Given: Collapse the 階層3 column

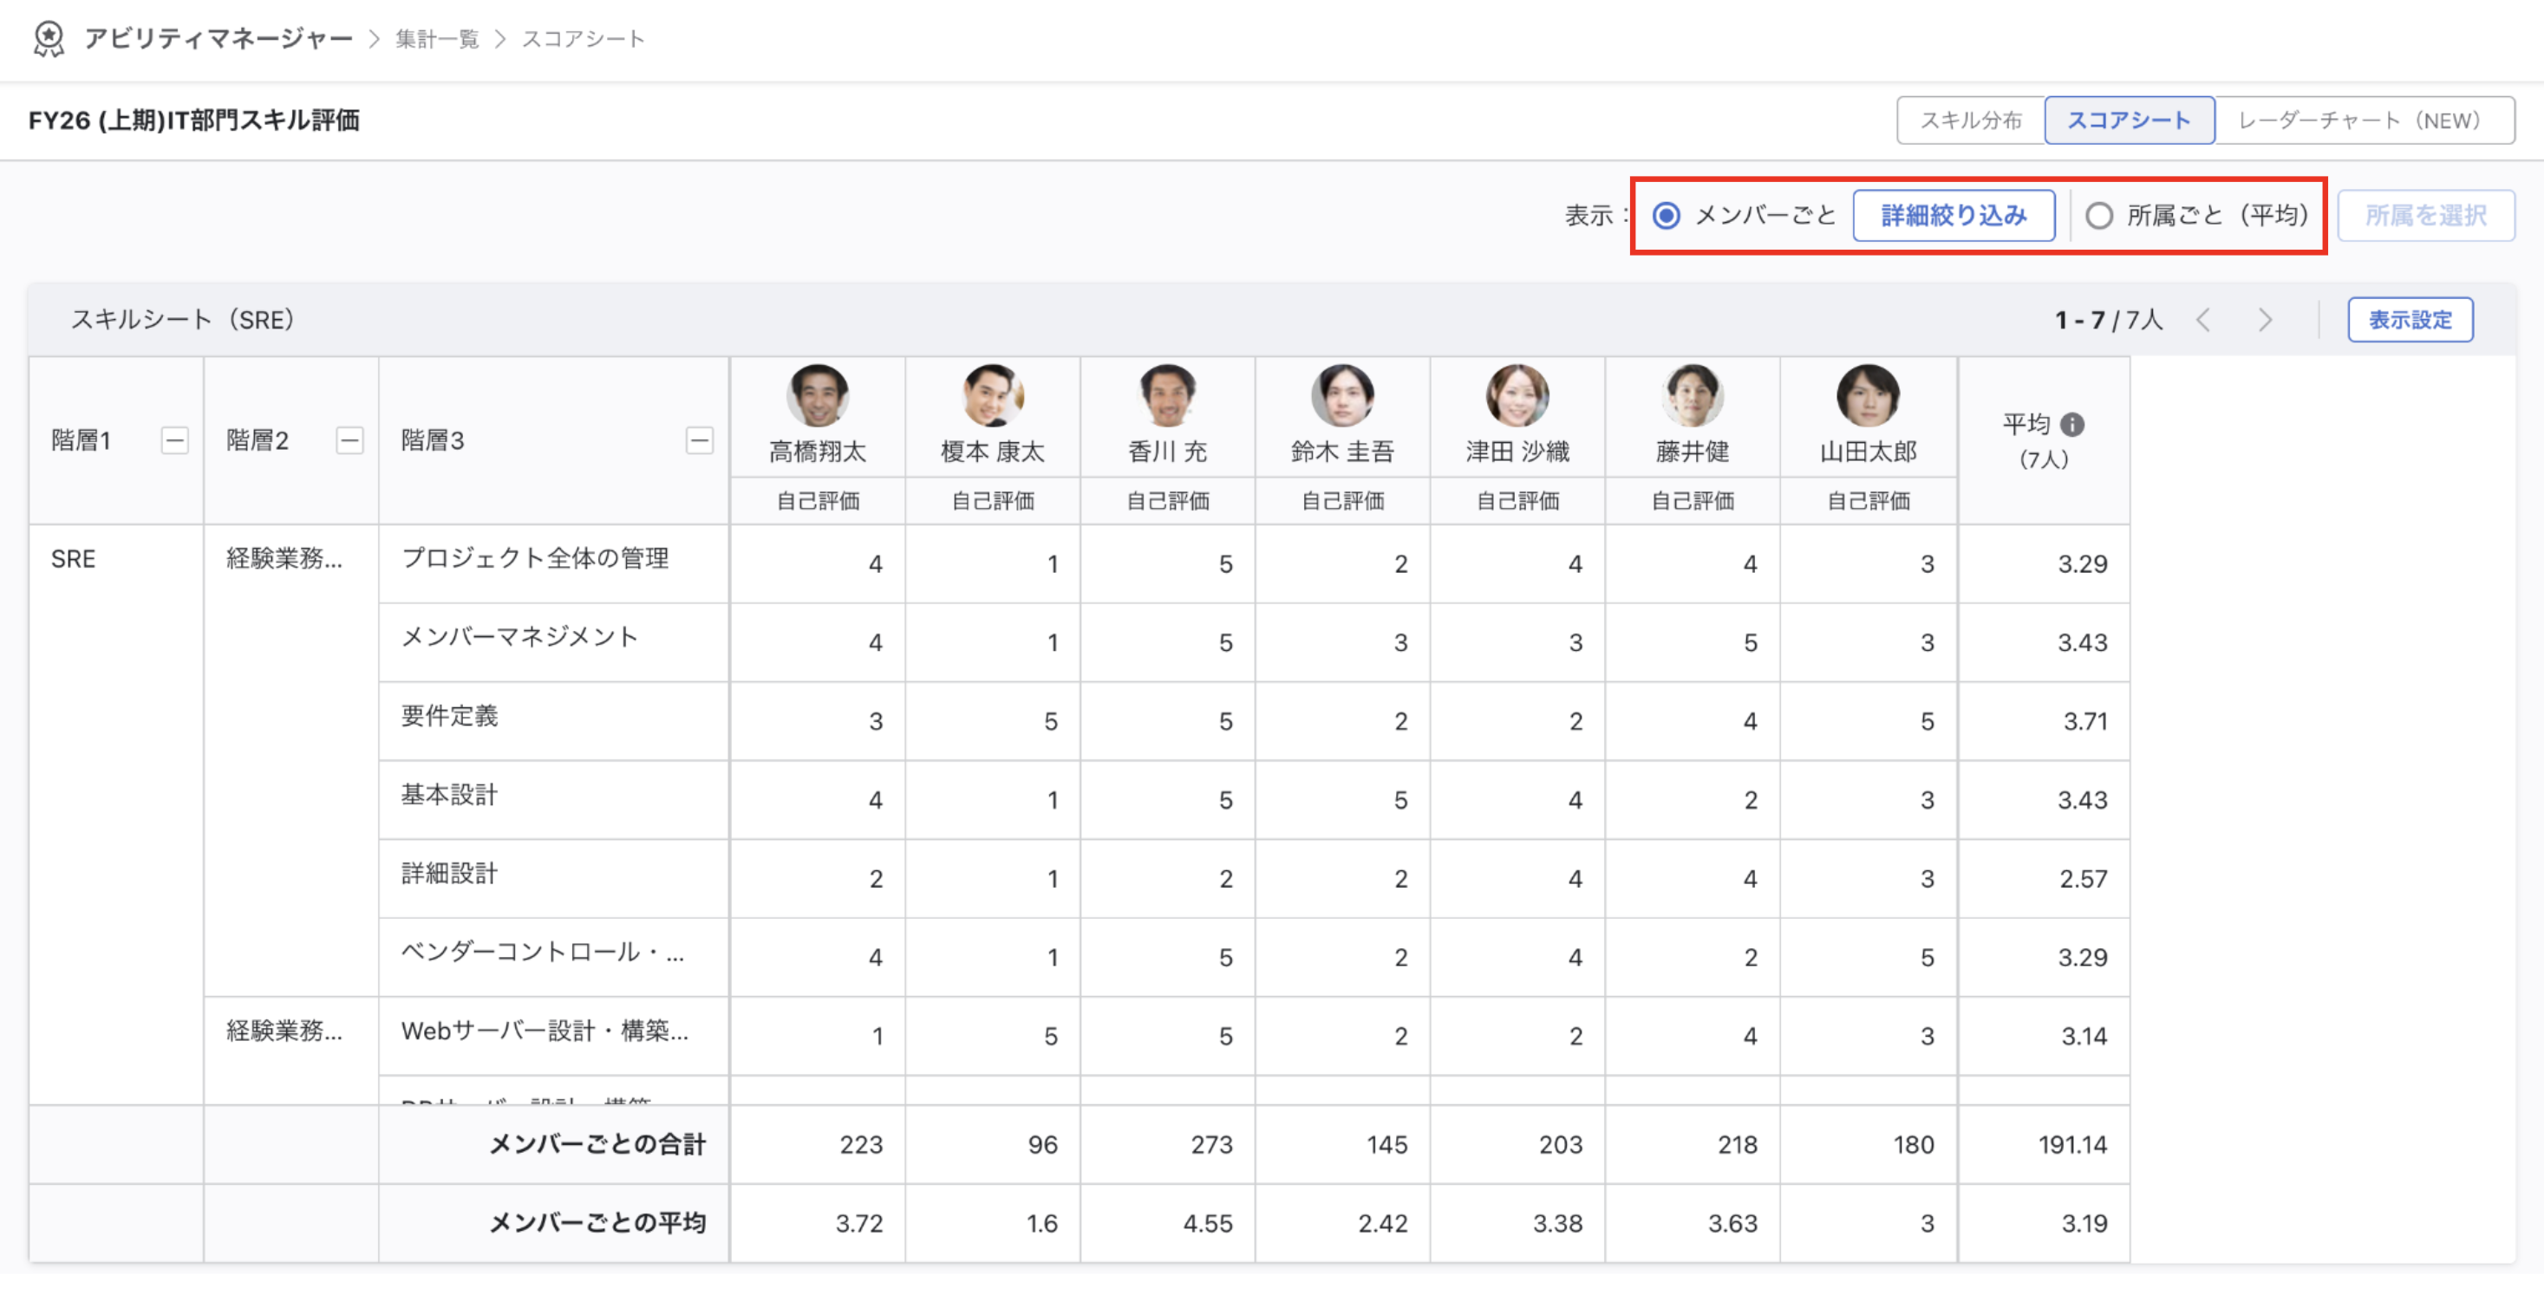Looking at the screenshot, I should (699, 440).
